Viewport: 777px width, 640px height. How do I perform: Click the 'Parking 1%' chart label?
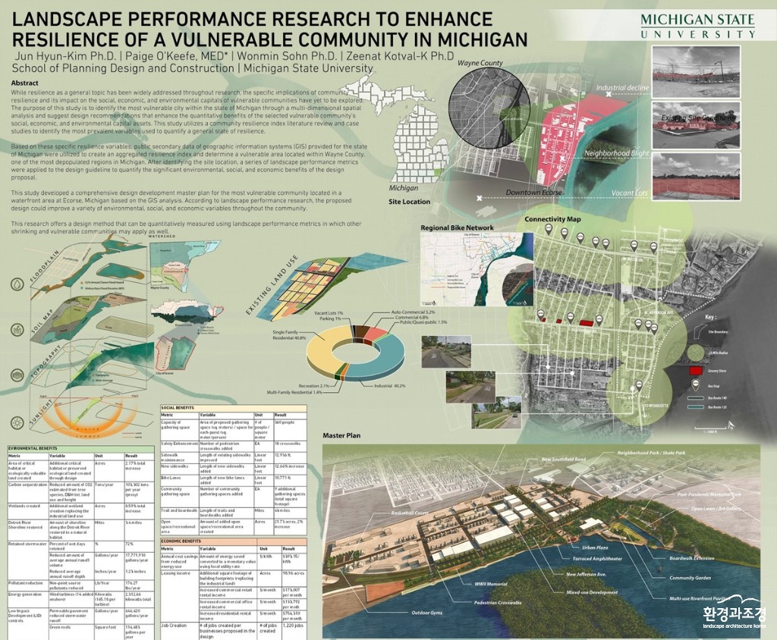330,318
